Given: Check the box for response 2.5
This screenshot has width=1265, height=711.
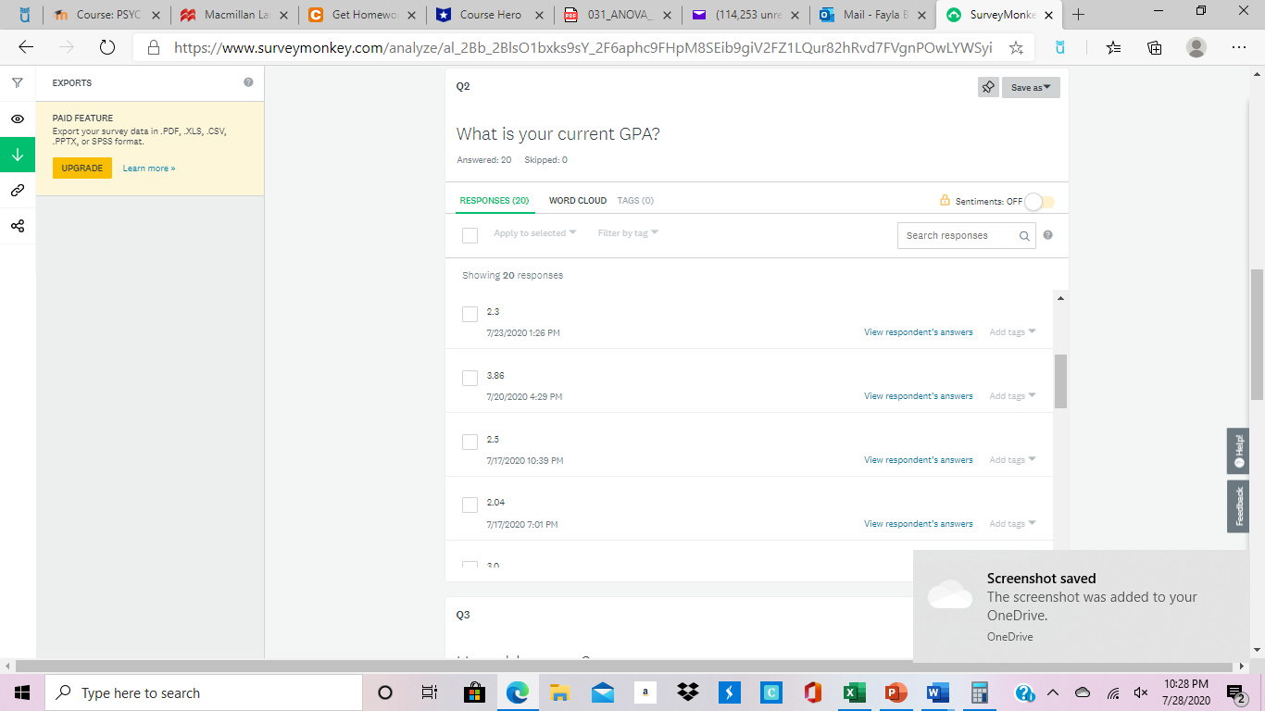Looking at the screenshot, I should point(470,442).
